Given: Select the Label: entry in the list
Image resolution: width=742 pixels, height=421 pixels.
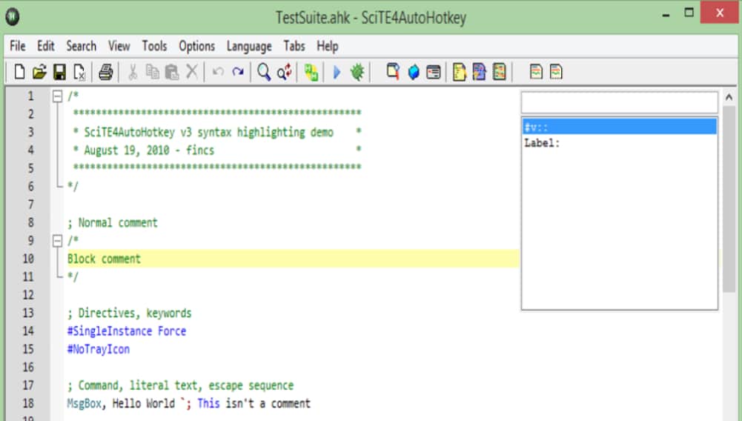Looking at the screenshot, I should point(620,143).
